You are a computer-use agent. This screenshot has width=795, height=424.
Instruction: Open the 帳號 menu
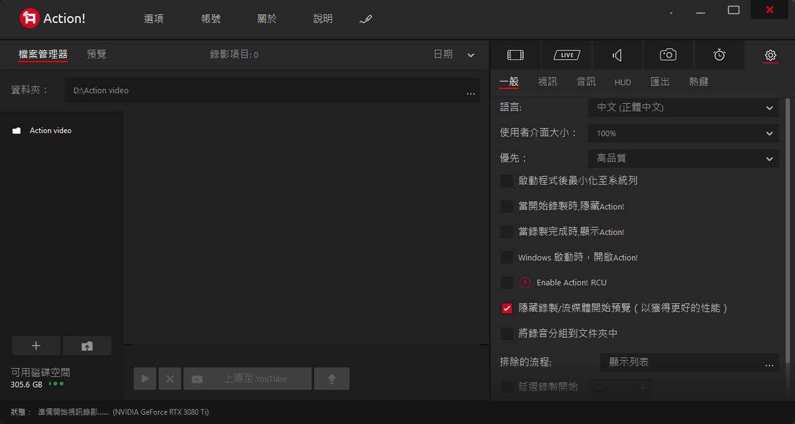pyautogui.click(x=211, y=19)
